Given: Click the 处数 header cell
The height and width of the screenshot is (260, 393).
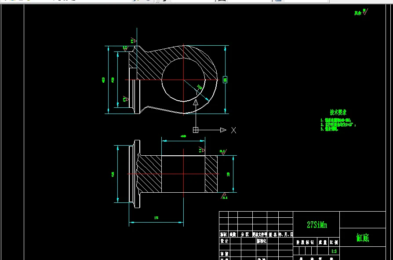Looking at the screenshot, I should click(233, 234).
